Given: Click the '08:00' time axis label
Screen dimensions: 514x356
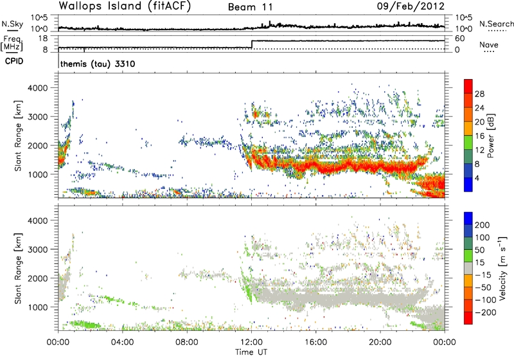Looking at the screenshot, I should [187, 343].
